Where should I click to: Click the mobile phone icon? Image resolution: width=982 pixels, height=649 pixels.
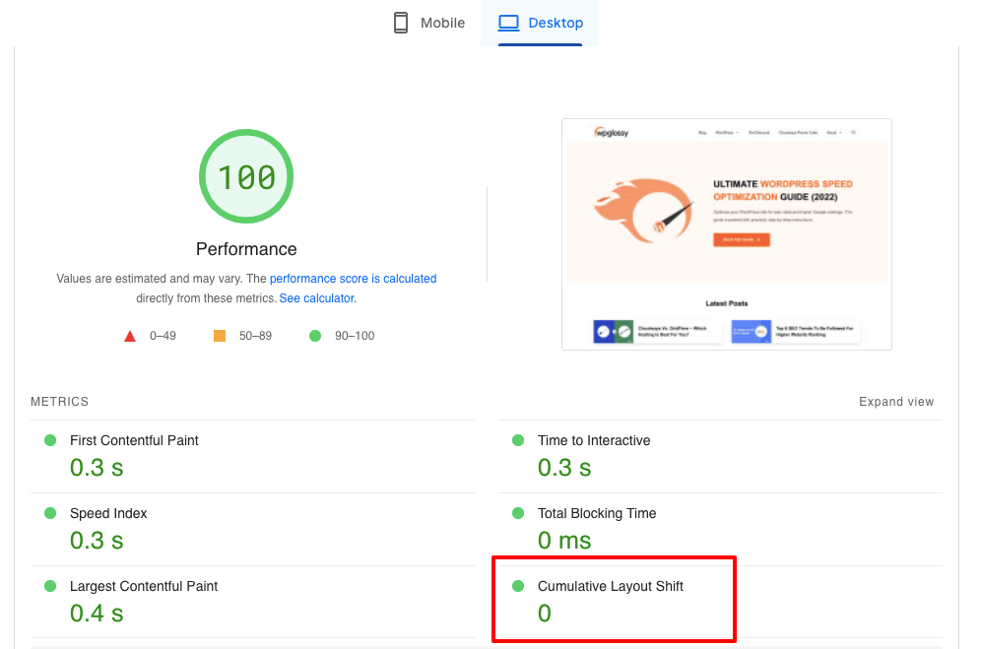(401, 23)
